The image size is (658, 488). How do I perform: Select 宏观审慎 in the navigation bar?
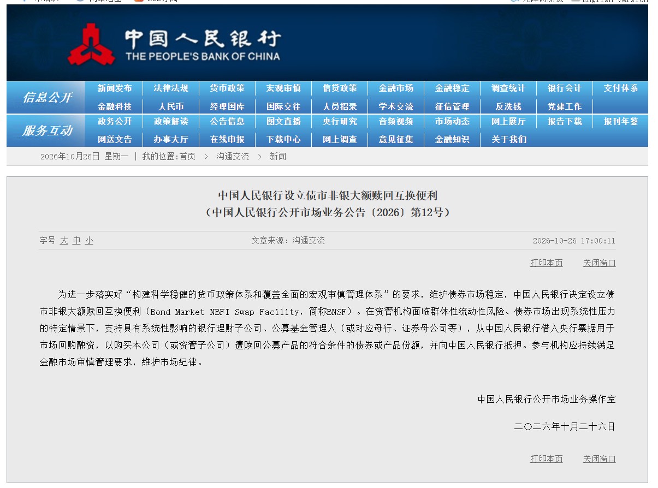pyautogui.click(x=283, y=88)
